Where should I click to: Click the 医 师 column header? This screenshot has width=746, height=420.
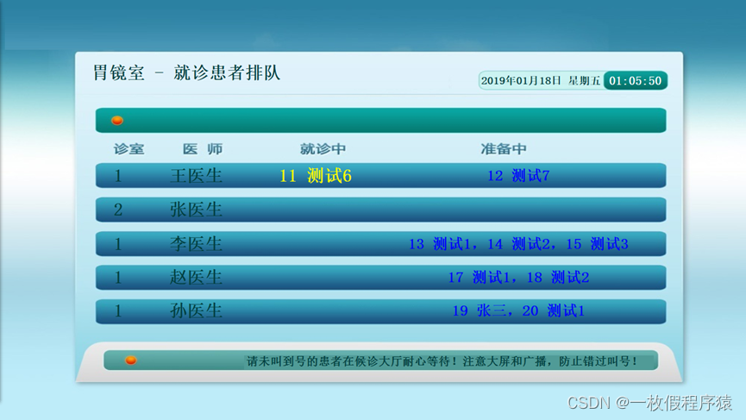203,149
